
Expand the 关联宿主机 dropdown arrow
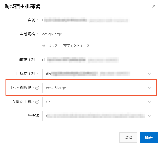tap(149, 102)
